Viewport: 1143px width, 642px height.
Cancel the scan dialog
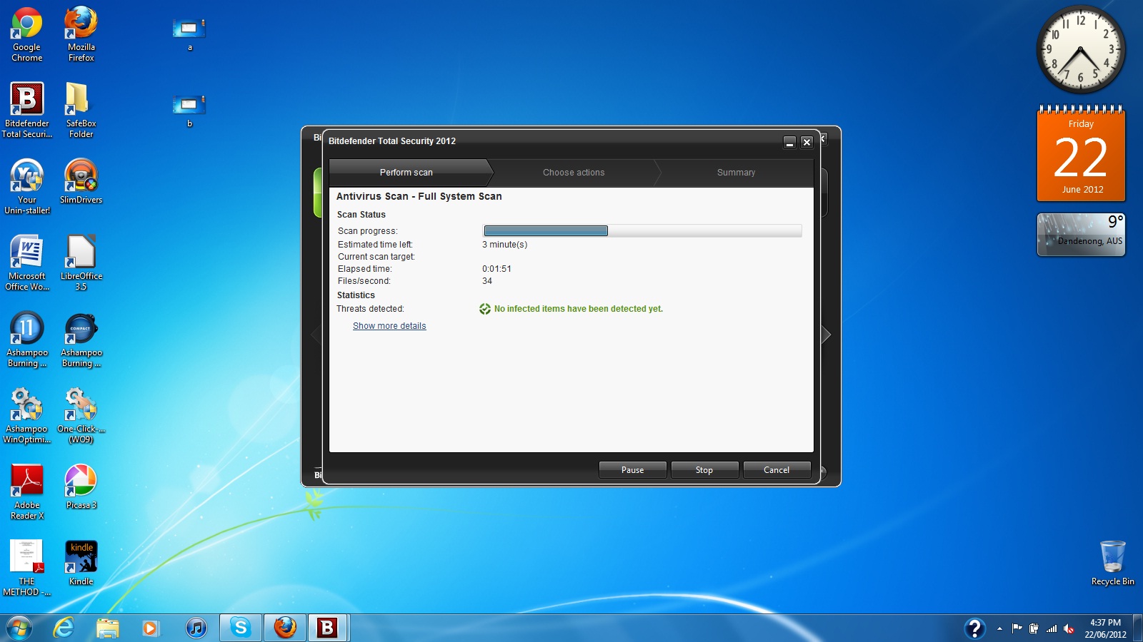[777, 470]
